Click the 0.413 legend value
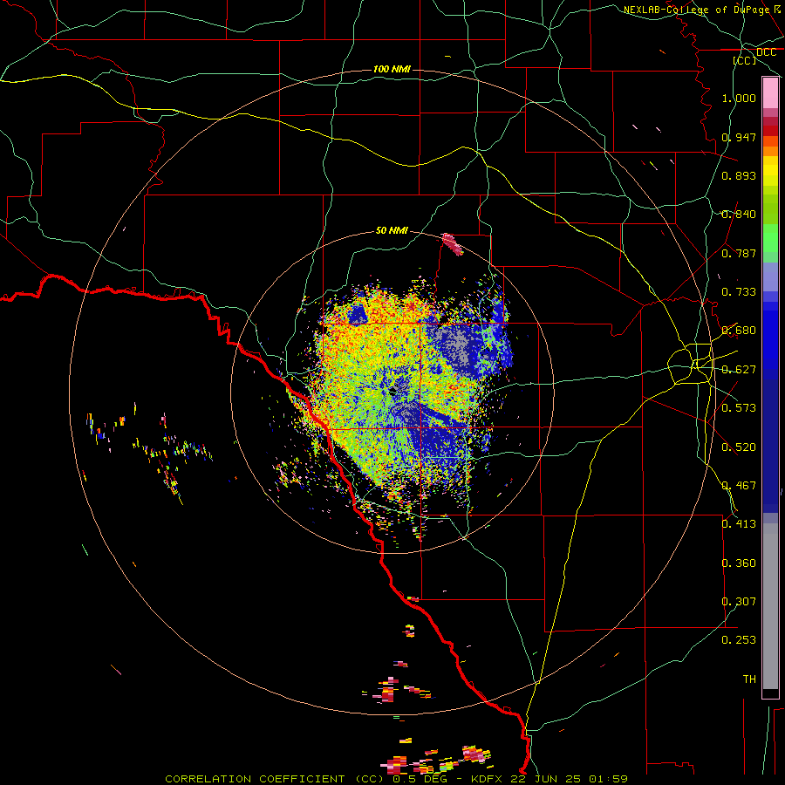Image resolution: width=785 pixels, height=785 pixels. [739, 524]
